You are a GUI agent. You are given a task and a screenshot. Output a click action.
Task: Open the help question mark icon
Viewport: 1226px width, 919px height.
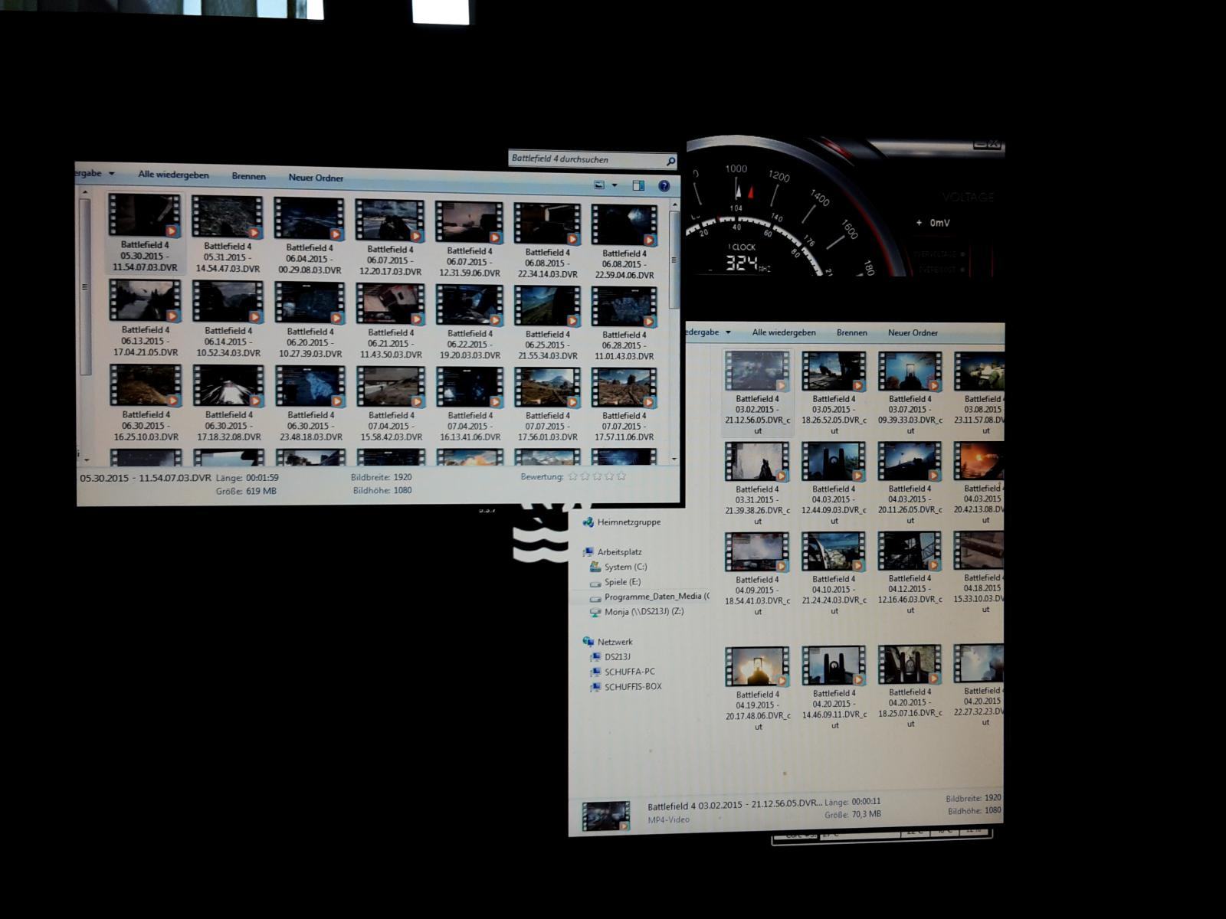[x=664, y=186]
